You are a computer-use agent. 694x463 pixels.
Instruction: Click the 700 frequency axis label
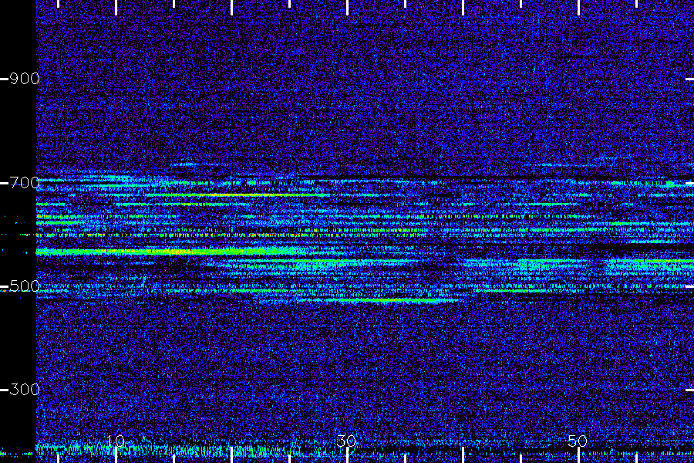(25, 183)
